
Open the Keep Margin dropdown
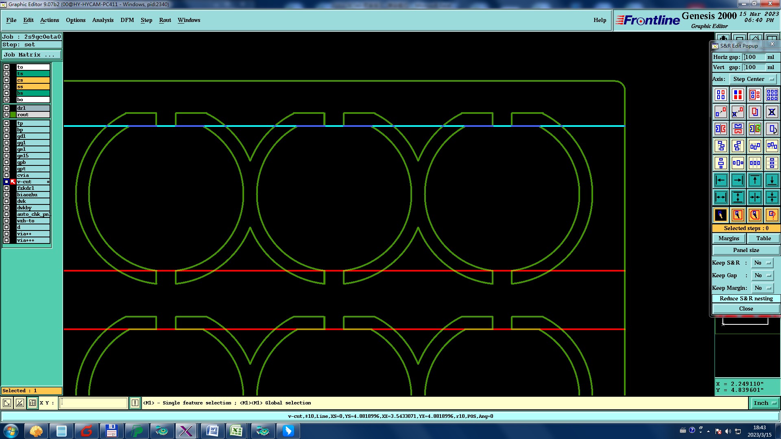[x=762, y=288]
